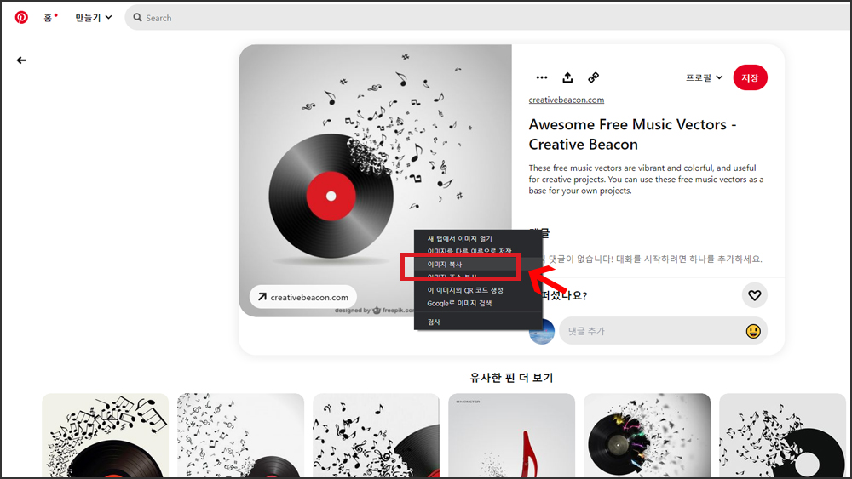
Task: Open similar pin with red note
Action: pyautogui.click(x=511, y=435)
